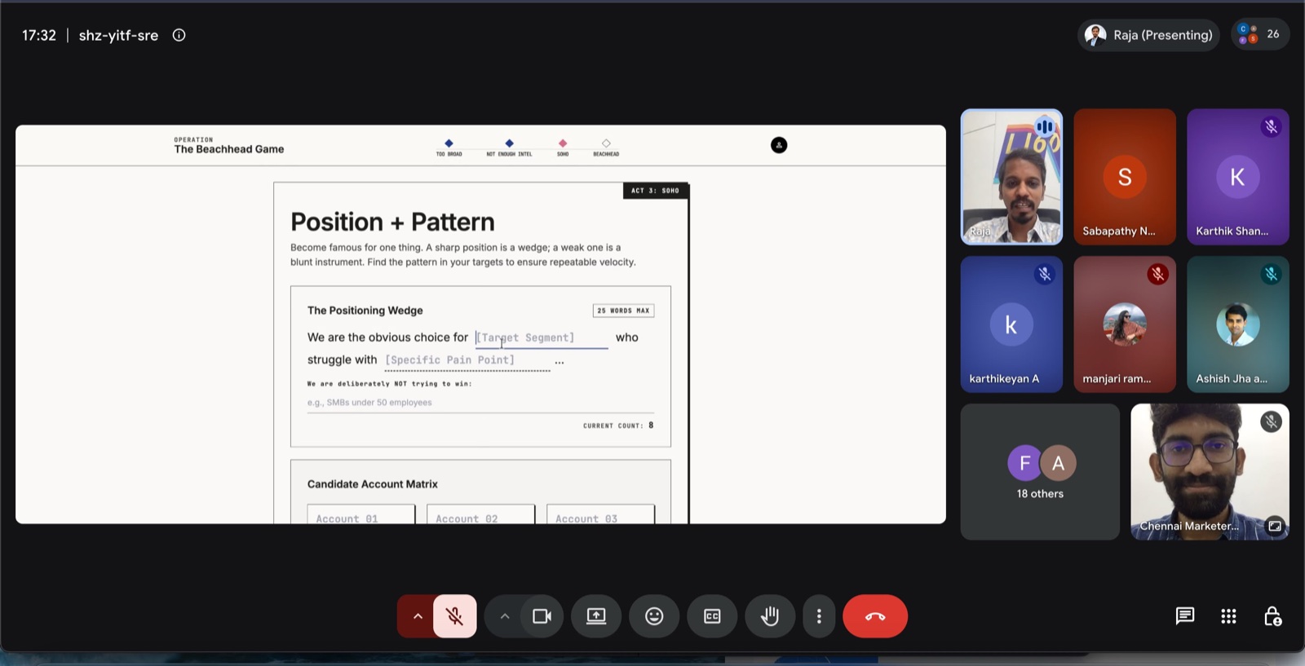Open host controls lock icon
This screenshot has width=1305, height=666.
[x=1272, y=616]
